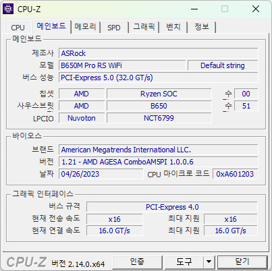Click the 사우스브릿 label
The height and width of the screenshot is (271, 272).
coord(36,106)
